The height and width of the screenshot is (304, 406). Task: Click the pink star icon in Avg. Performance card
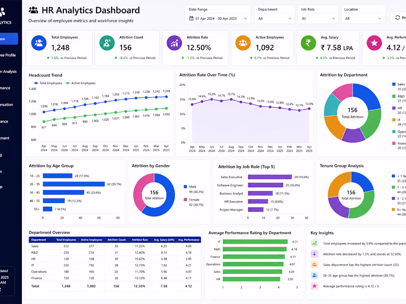374,43
